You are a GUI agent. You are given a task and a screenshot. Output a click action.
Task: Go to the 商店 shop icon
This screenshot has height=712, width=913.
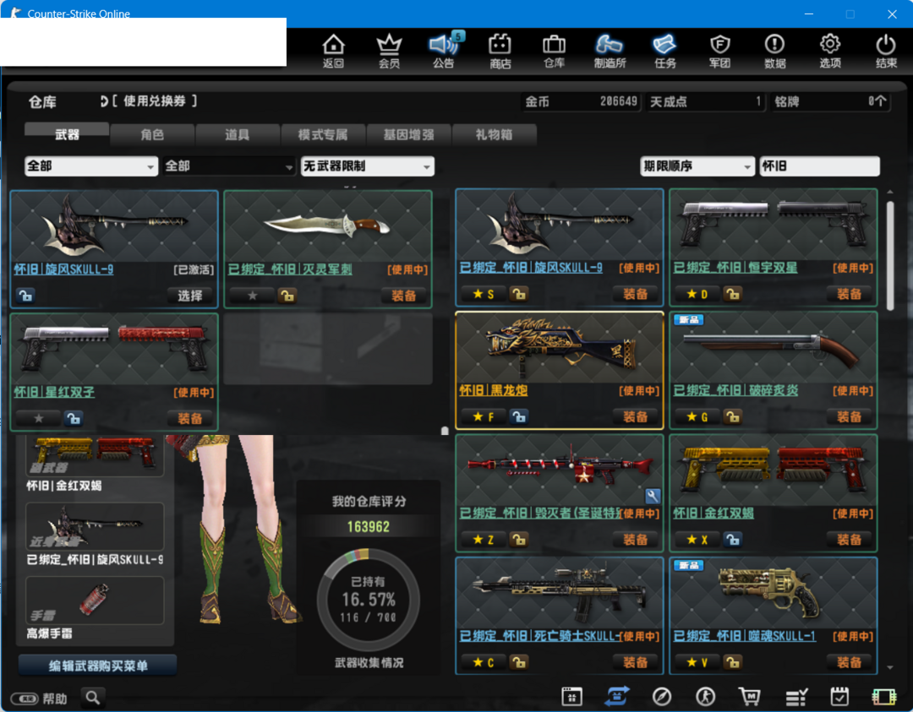500,51
